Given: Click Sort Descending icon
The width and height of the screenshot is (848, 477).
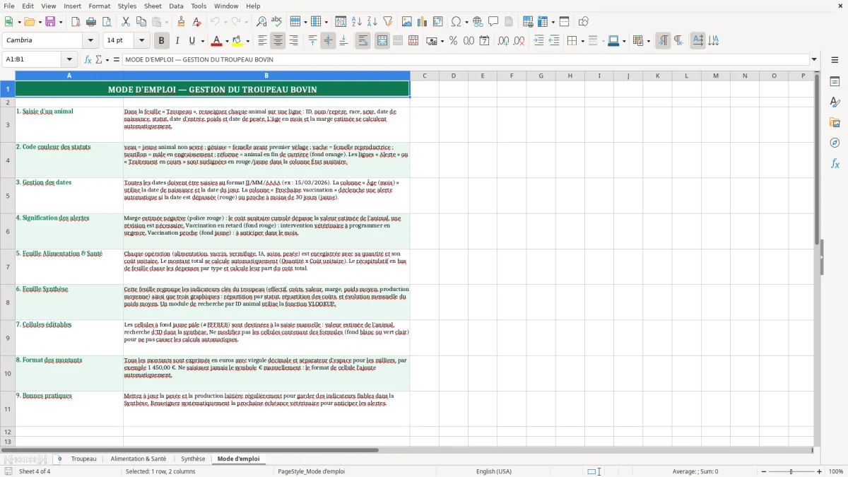Looking at the screenshot, I should click(372, 22).
